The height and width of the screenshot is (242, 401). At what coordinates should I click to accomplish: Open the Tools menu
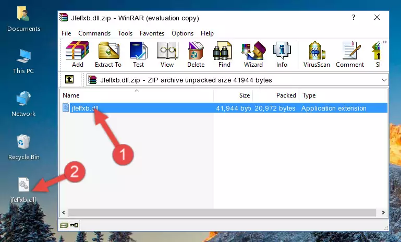coord(125,33)
